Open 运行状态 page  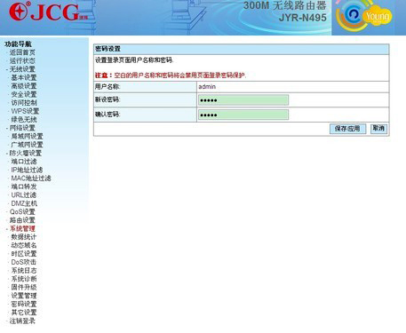coord(22,61)
